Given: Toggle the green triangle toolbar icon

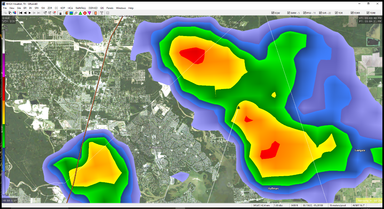Looking at the screenshot, I should coord(80,13).
